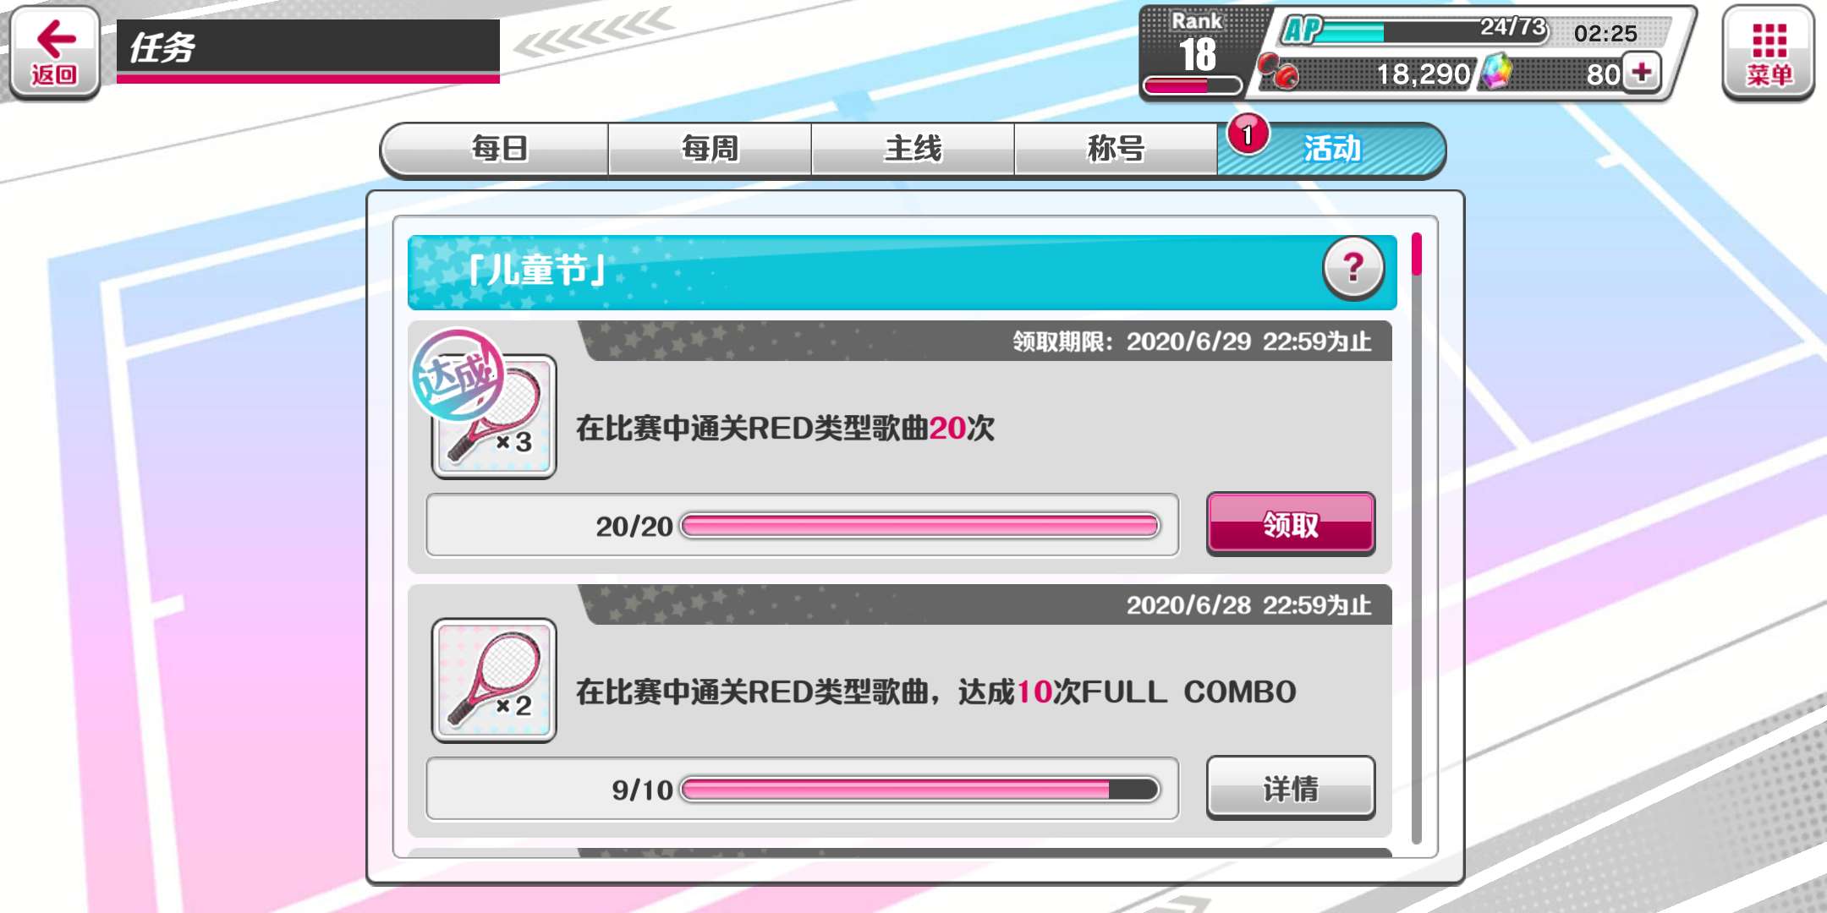Open 详情 for the FULL COMBO mission
1827x913 pixels.
coord(1291,788)
